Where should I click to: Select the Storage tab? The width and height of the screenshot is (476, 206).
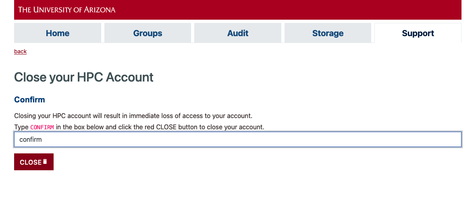pos(328,33)
